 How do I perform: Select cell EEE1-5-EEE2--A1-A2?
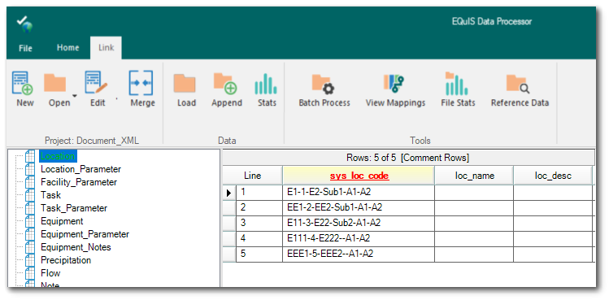(359, 254)
